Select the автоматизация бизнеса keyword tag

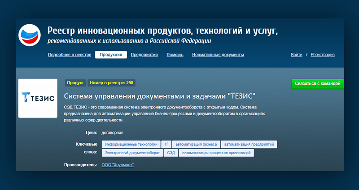click(196, 144)
